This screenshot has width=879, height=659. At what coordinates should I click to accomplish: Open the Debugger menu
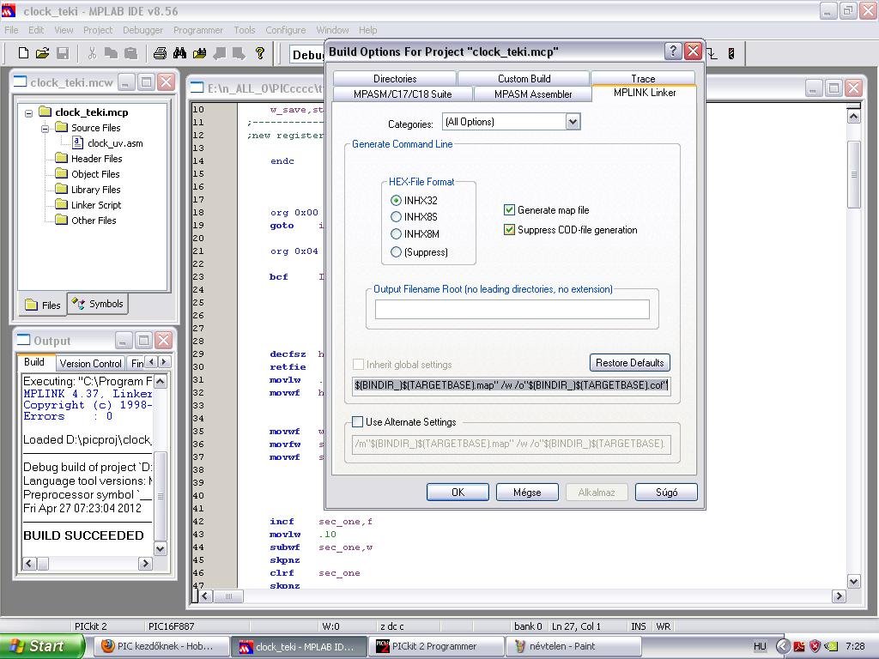[143, 30]
